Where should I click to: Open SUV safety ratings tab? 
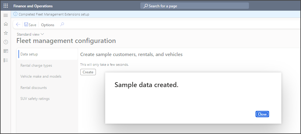point(35,99)
